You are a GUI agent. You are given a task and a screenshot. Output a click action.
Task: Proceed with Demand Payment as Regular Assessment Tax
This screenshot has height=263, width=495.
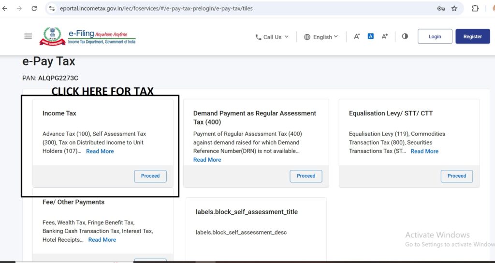click(x=306, y=176)
